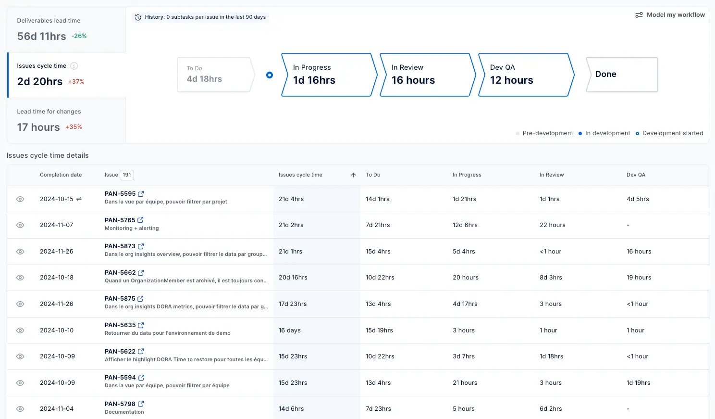The image size is (715, 419).
Task: Open PAN-5765 via its external link icon
Action: [139, 219]
